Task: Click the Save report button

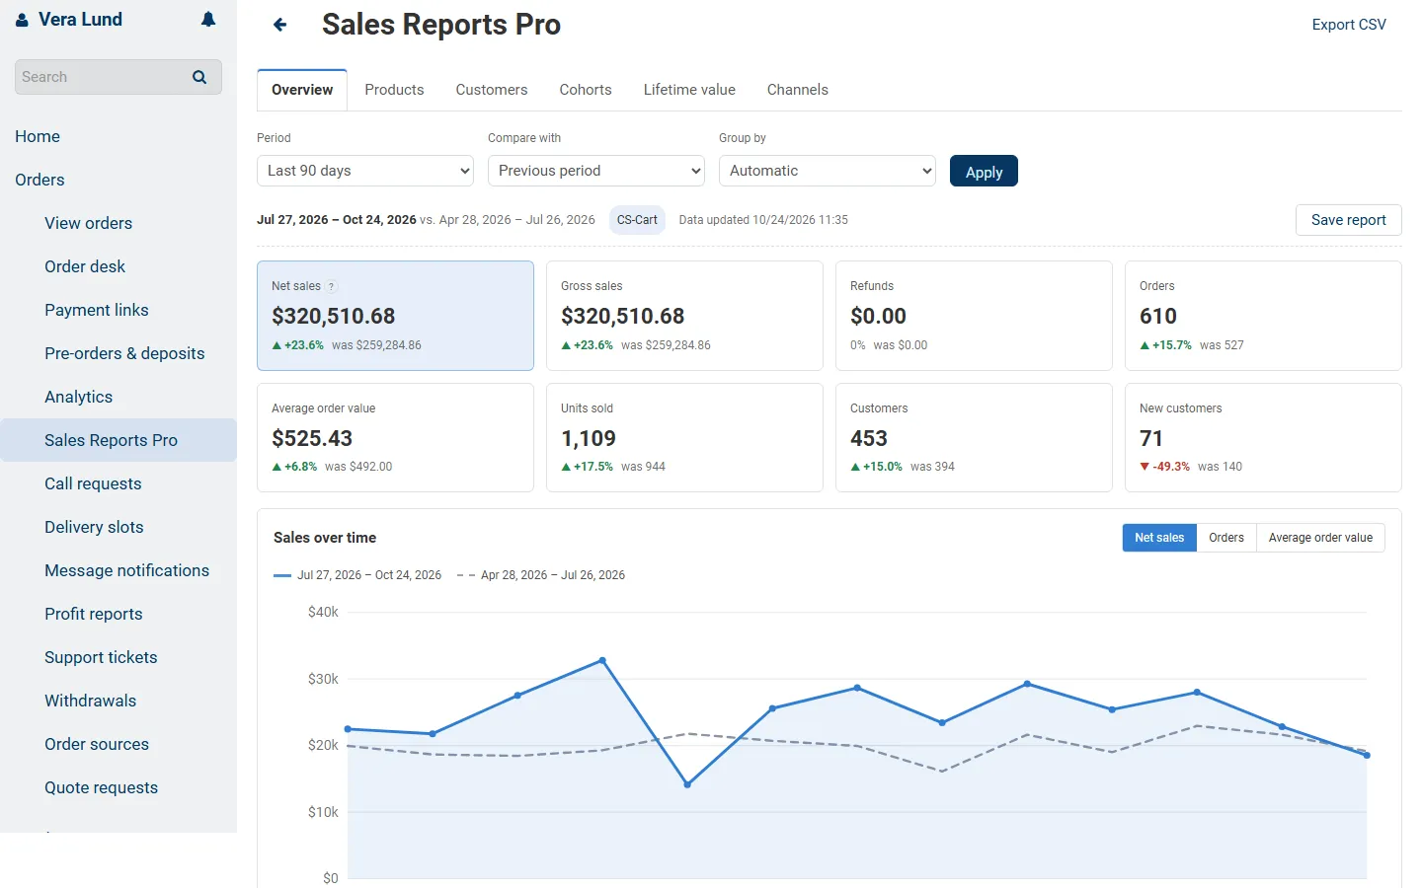Action: coord(1349,220)
